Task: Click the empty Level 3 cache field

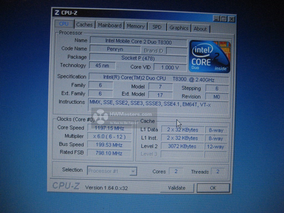Action: click(x=182, y=154)
